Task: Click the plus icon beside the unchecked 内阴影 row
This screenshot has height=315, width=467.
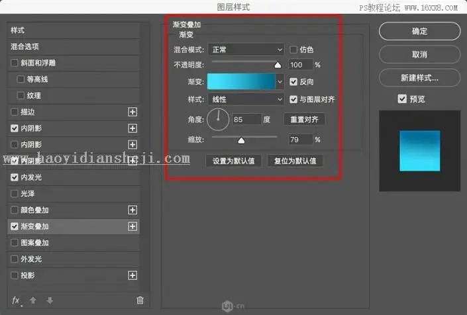Action: tap(132, 144)
